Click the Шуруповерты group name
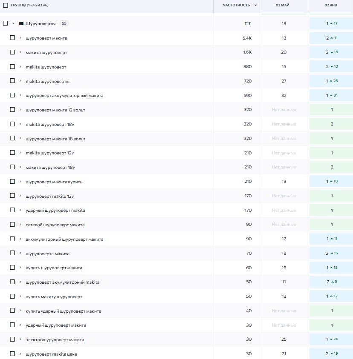Viewport: 353px width, 359px height. point(41,23)
